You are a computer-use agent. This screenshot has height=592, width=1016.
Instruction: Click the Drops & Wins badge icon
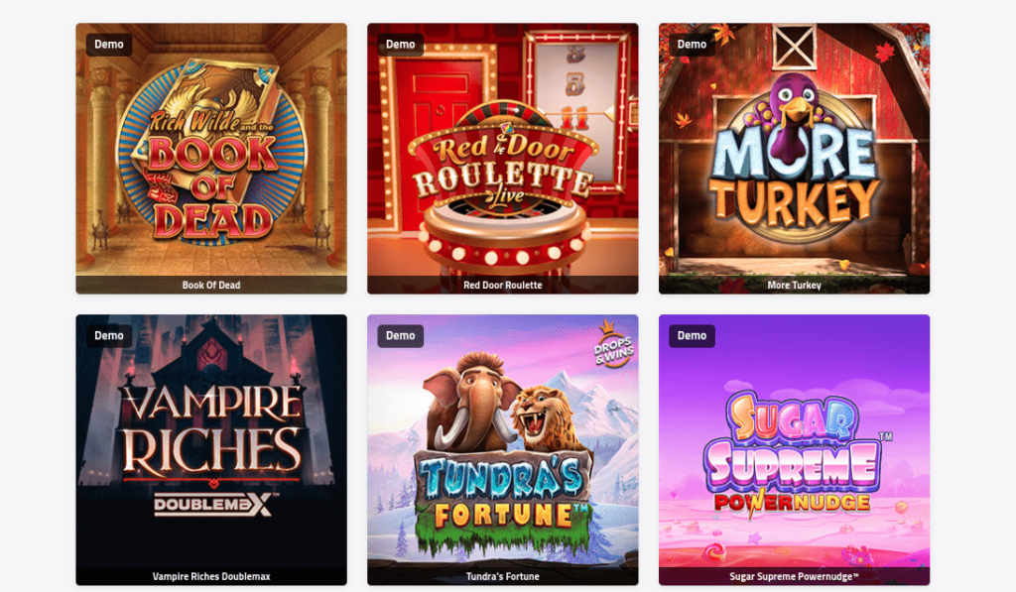[x=613, y=344]
